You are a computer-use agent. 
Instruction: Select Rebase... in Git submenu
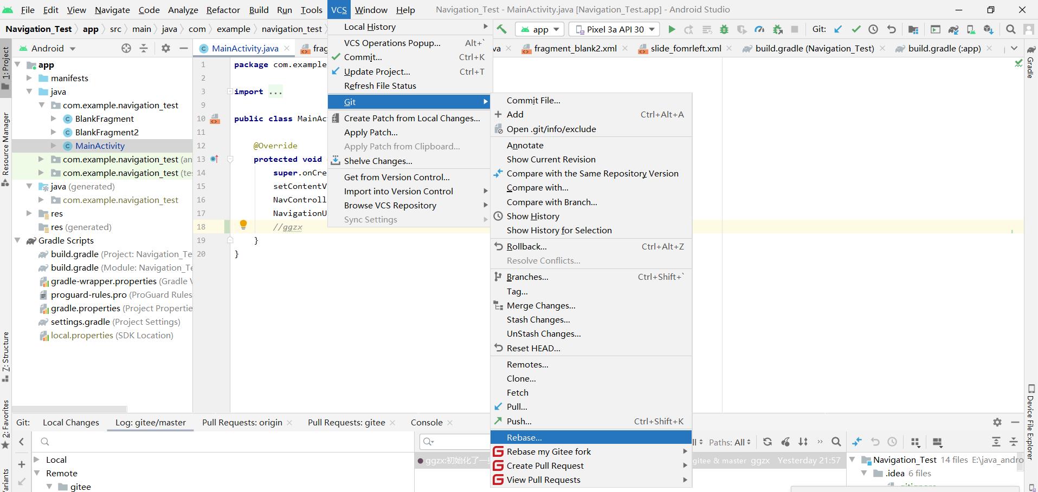coord(591,437)
